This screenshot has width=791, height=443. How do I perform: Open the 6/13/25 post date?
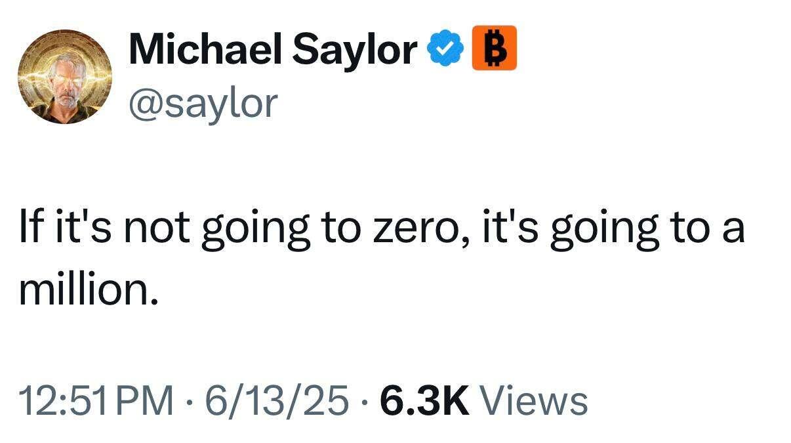point(277,400)
